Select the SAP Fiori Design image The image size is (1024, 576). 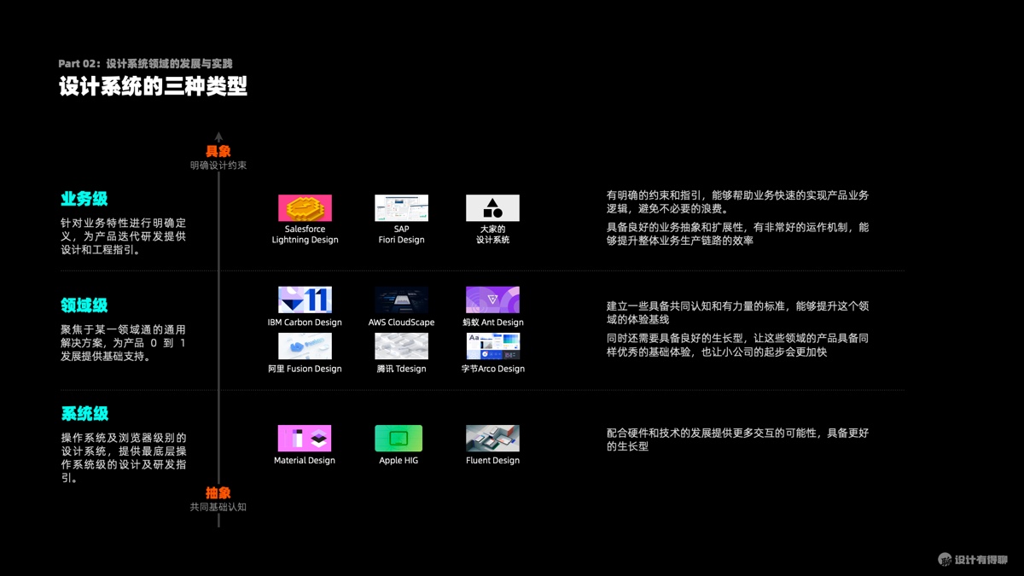coord(401,208)
